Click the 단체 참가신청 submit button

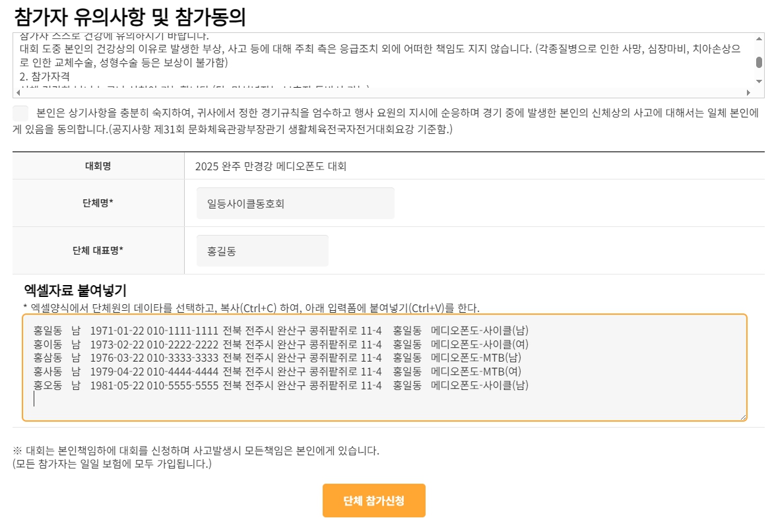coord(373,500)
